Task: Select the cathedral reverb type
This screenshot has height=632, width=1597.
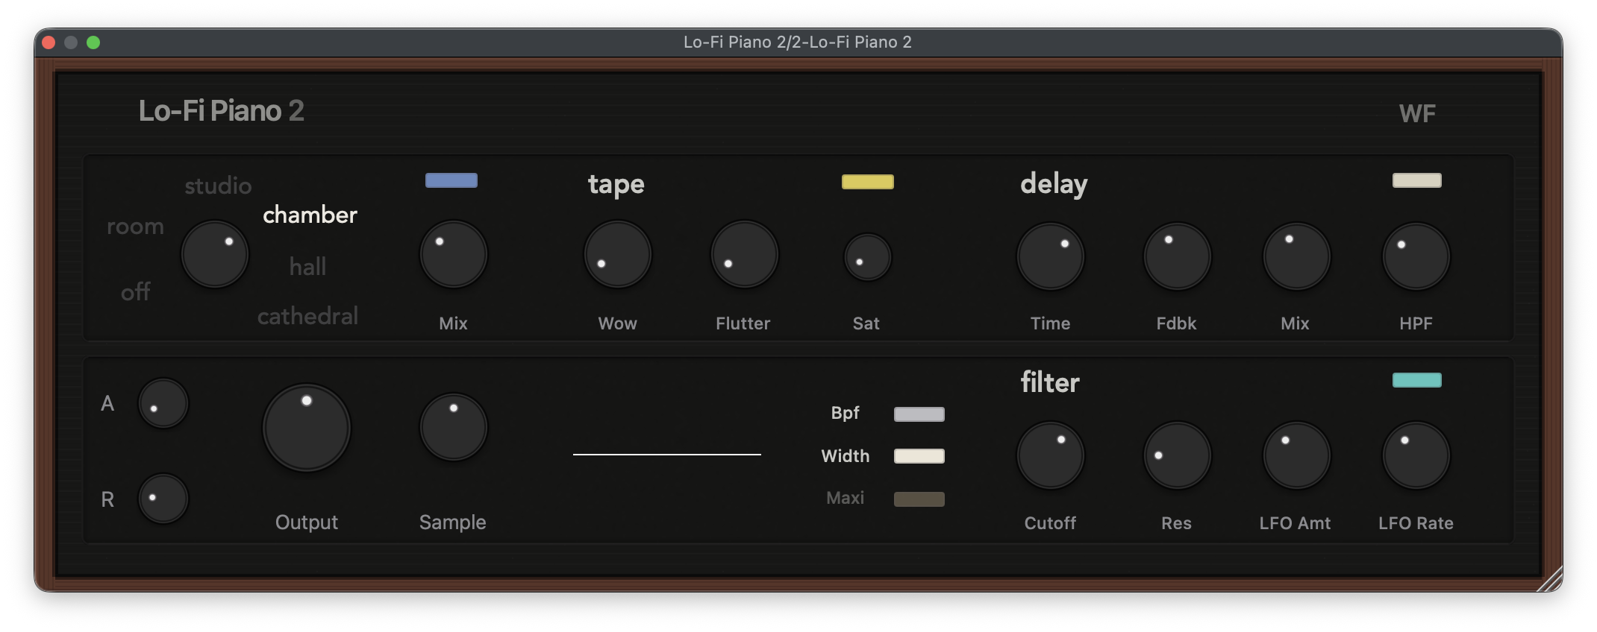Action: point(307,316)
